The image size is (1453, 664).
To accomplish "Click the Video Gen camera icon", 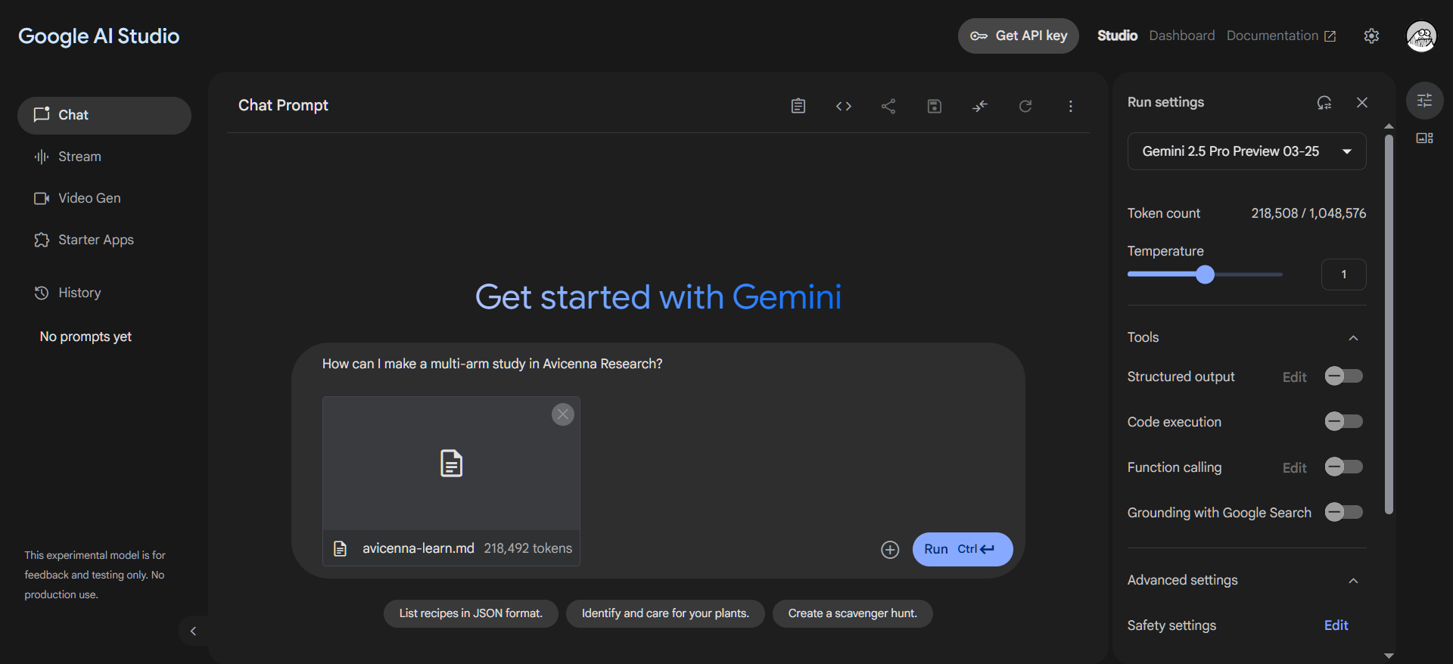I will tap(41, 198).
